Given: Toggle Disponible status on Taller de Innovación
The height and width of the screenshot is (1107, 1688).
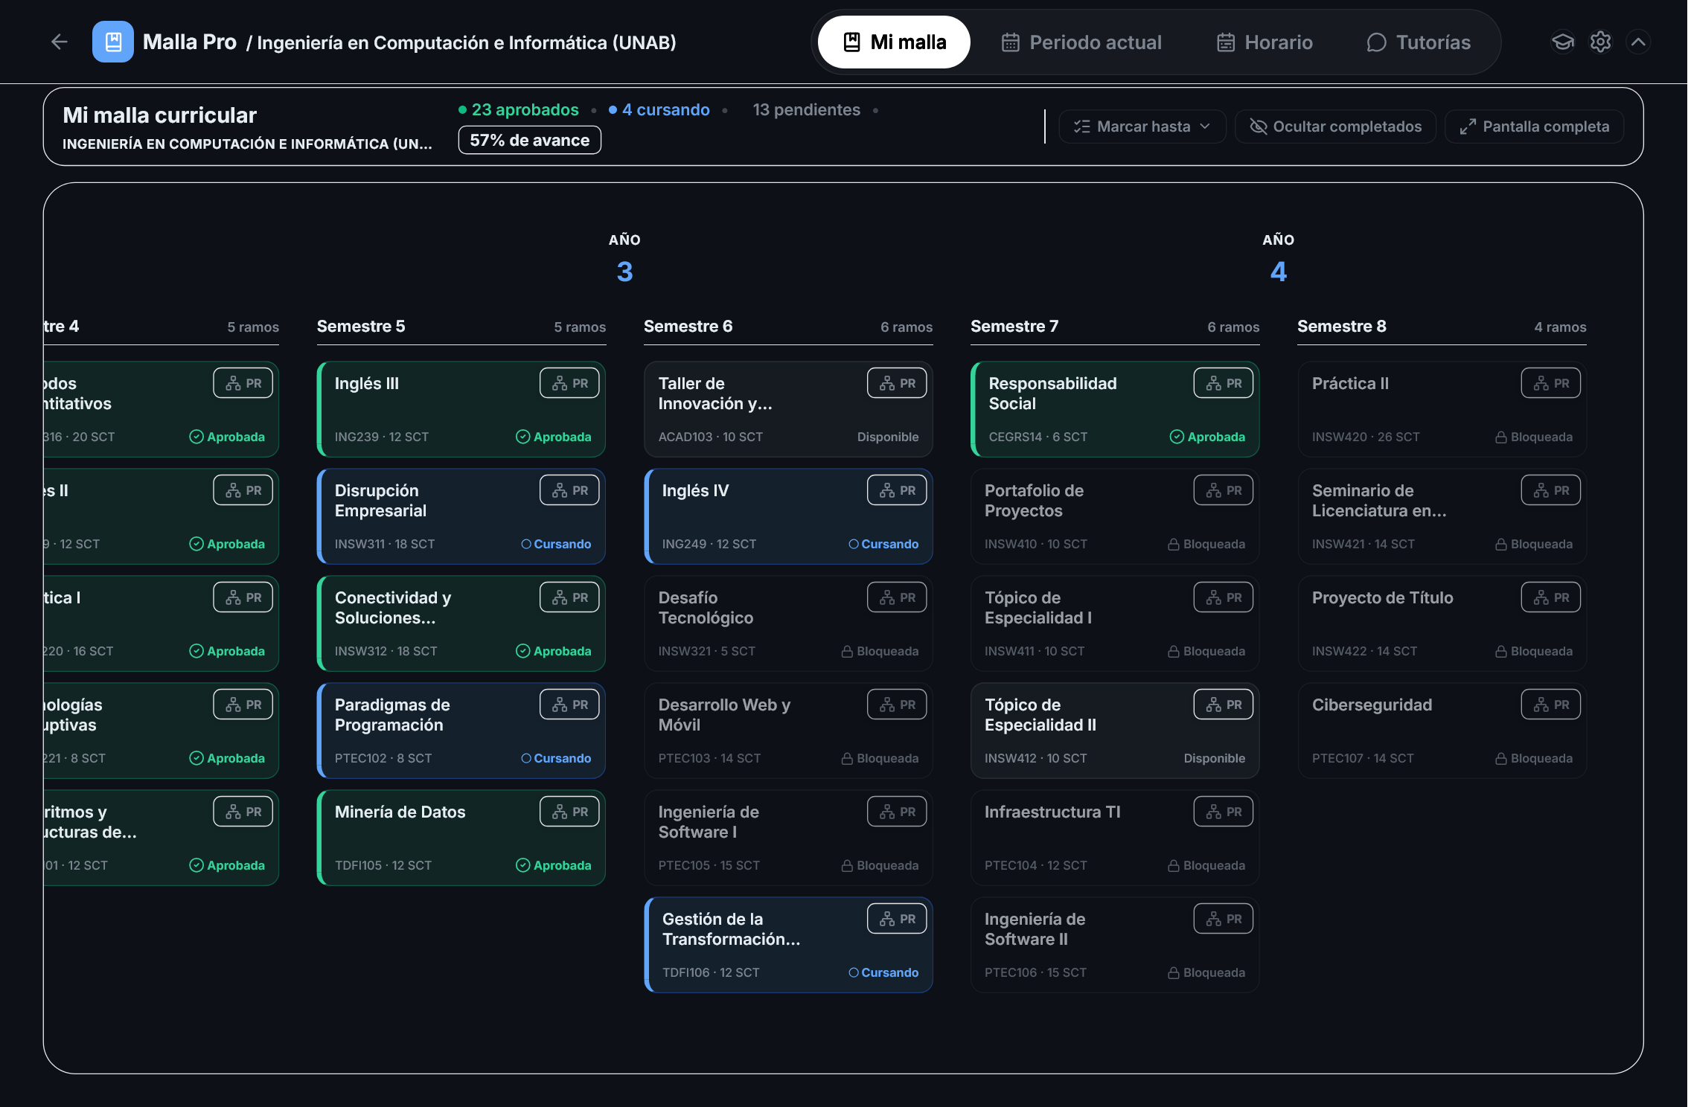Looking at the screenshot, I should click(x=888, y=437).
